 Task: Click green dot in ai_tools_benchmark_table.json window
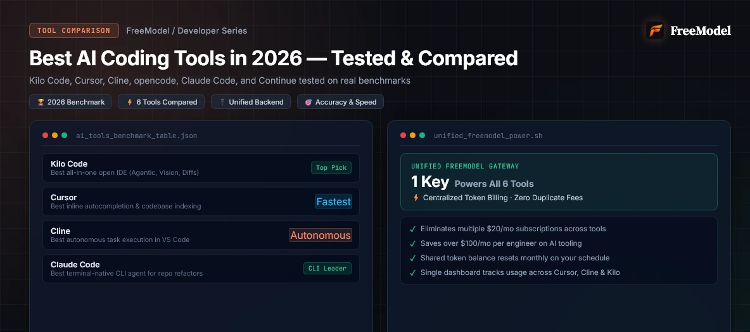(64, 136)
